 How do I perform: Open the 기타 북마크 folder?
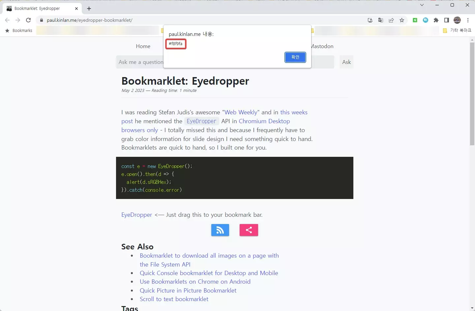pyautogui.click(x=457, y=31)
